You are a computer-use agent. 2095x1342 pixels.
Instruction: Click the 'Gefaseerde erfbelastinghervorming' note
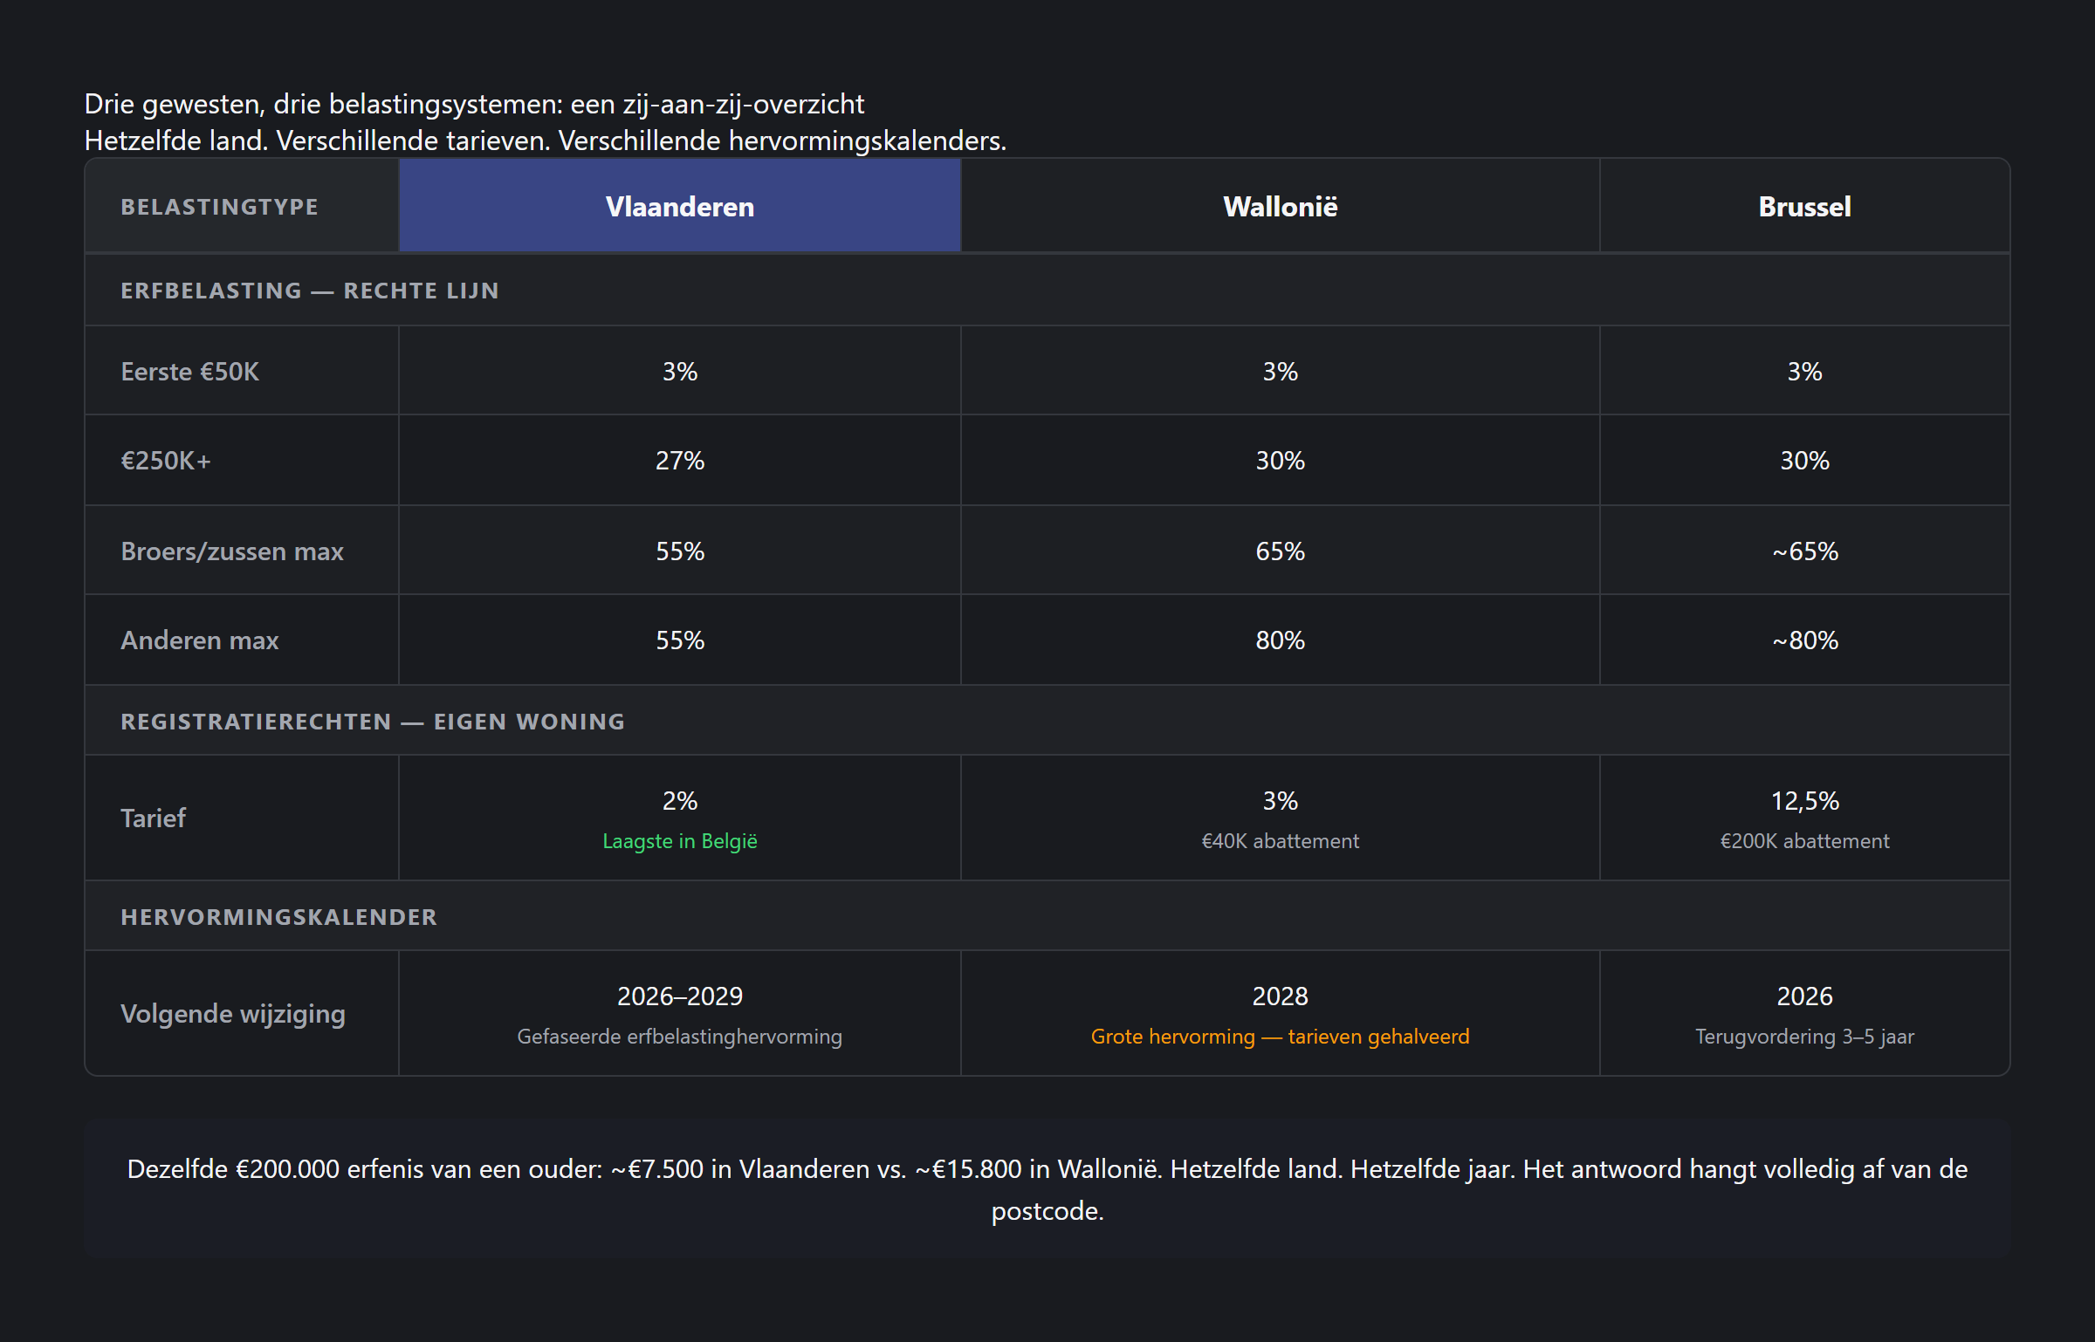click(x=679, y=1037)
